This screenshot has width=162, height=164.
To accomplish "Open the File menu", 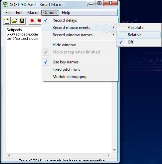I will pyautogui.click(x=8, y=13).
